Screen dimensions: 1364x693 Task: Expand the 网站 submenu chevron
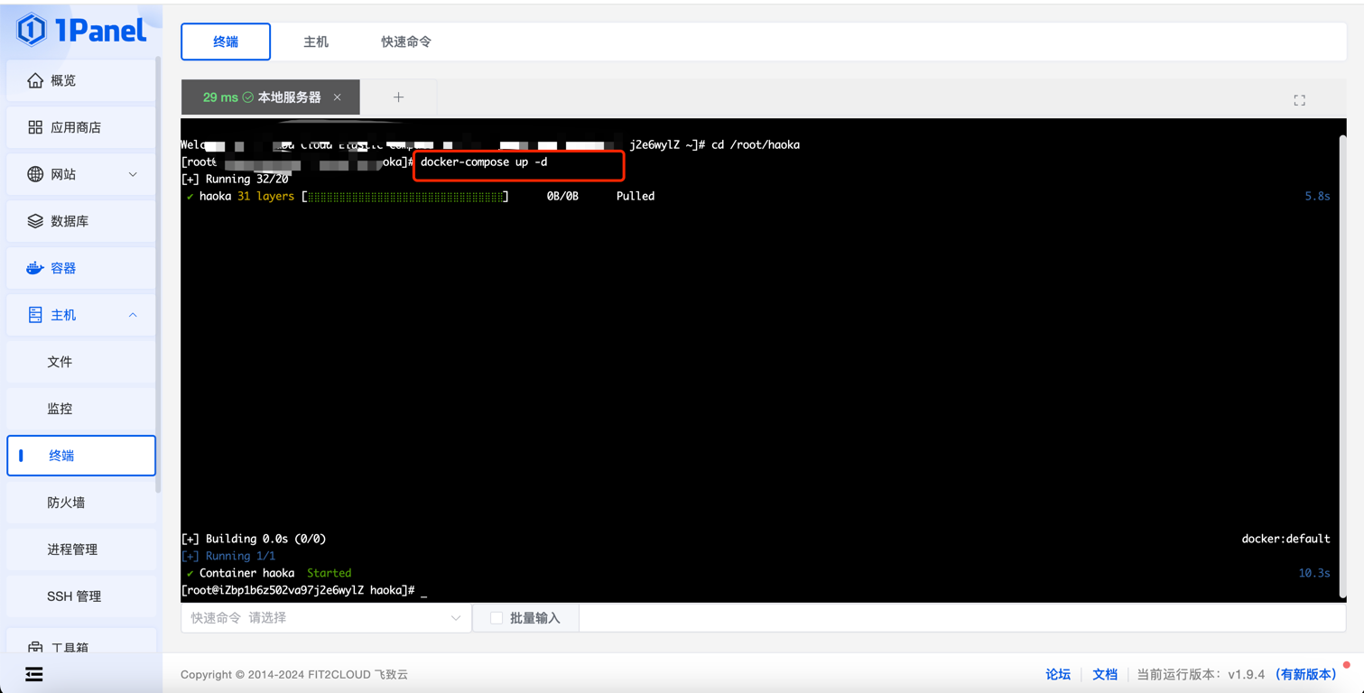coord(133,174)
